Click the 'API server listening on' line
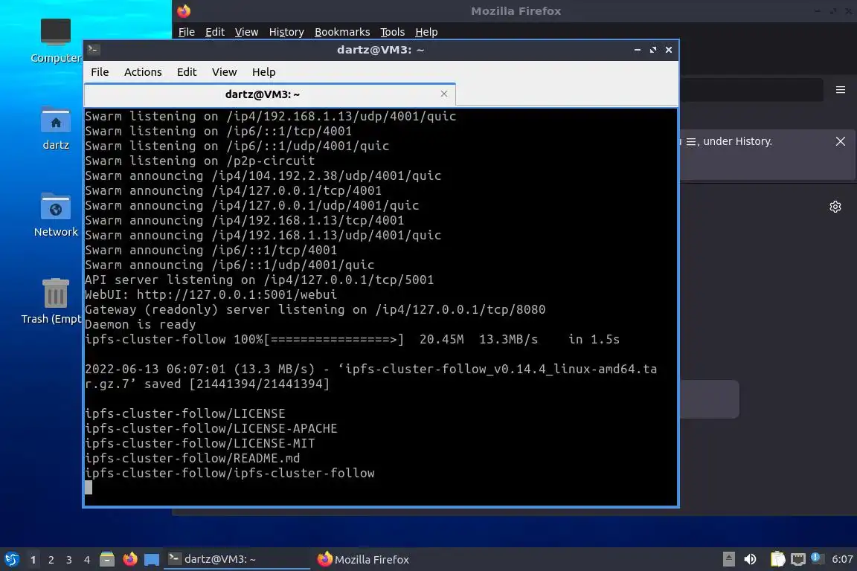Viewport: 857px width, 571px height. point(259,280)
